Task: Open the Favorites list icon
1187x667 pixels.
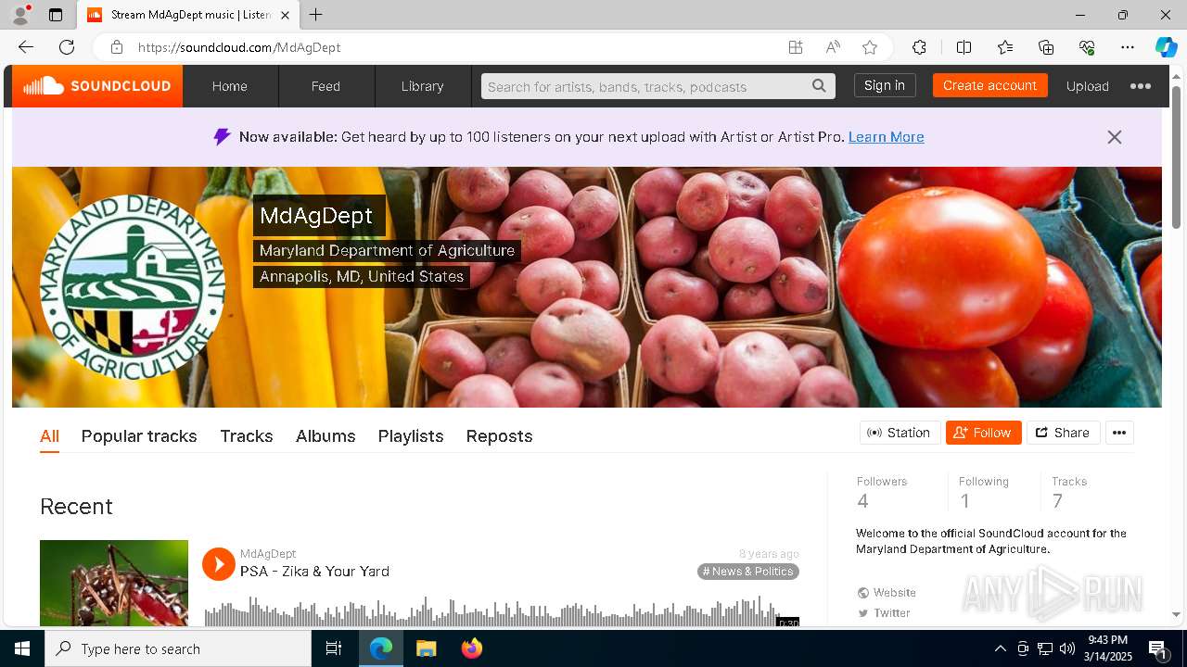Action: coord(1005,47)
